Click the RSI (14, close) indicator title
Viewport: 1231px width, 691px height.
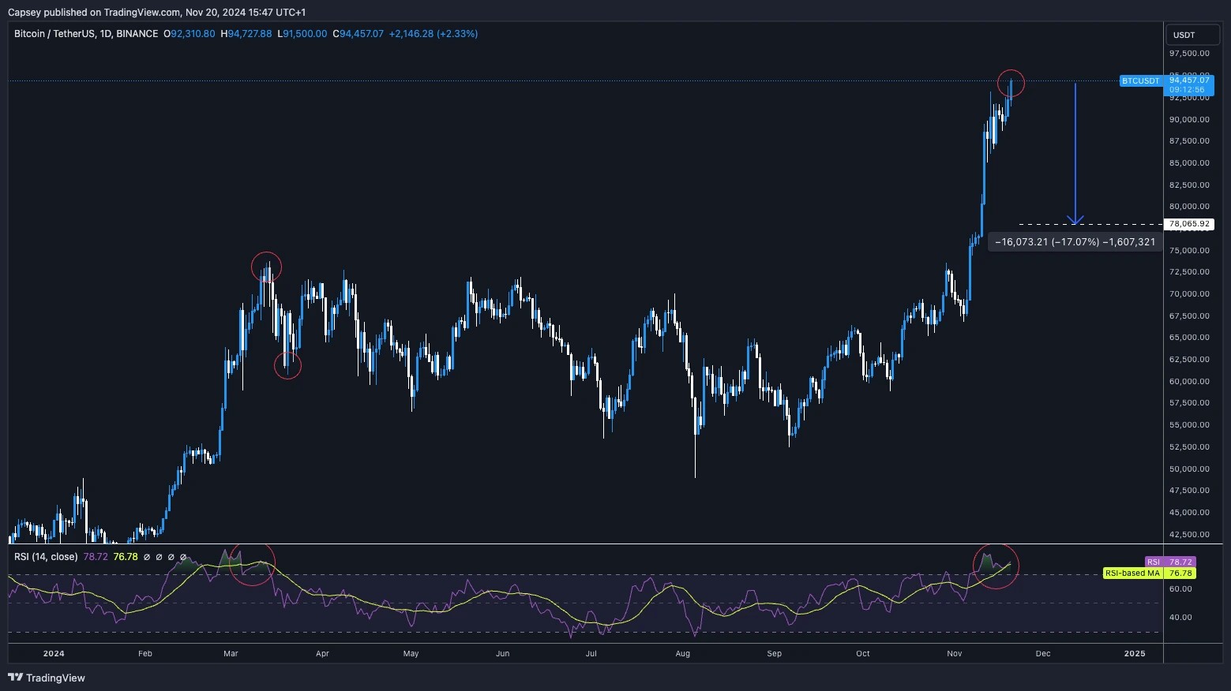46,556
